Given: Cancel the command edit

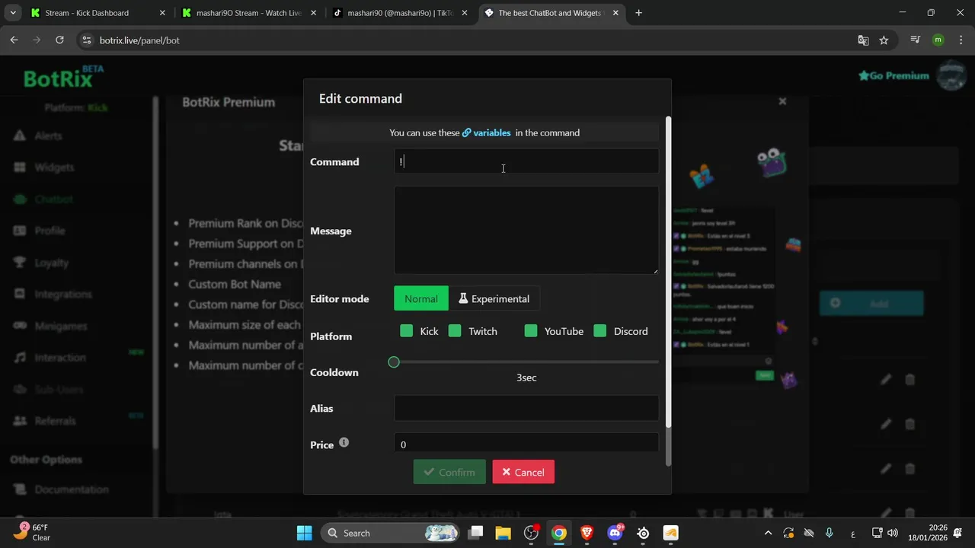Looking at the screenshot, I should (523, 472).
